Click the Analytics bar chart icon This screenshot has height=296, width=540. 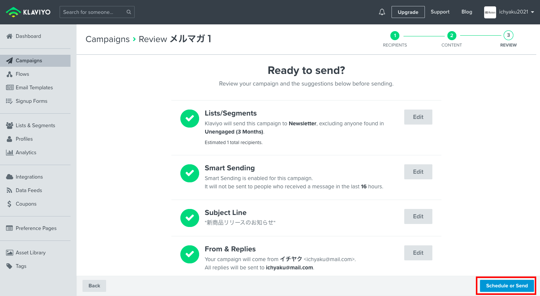tap(10, 152)
